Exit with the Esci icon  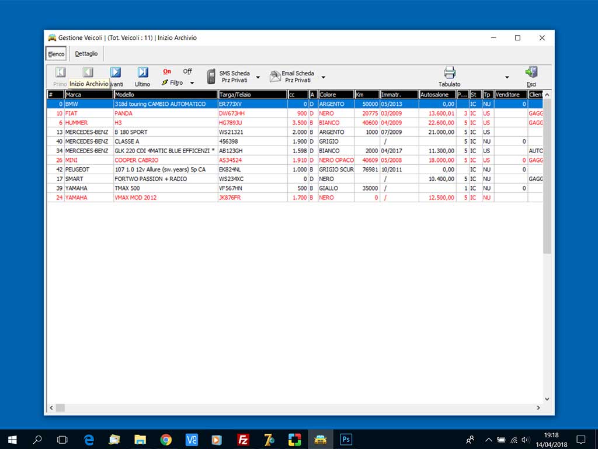tap(531, 72)
